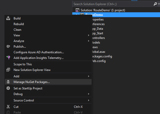Click the Search Solution Explorer field
Screen dimensions: 160x114
point(113,4)
